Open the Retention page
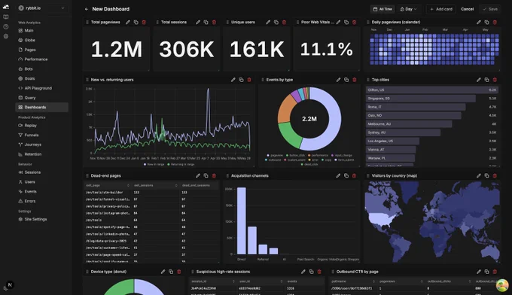The height and width of the screenshot is (295, 512). coord(42,154)
